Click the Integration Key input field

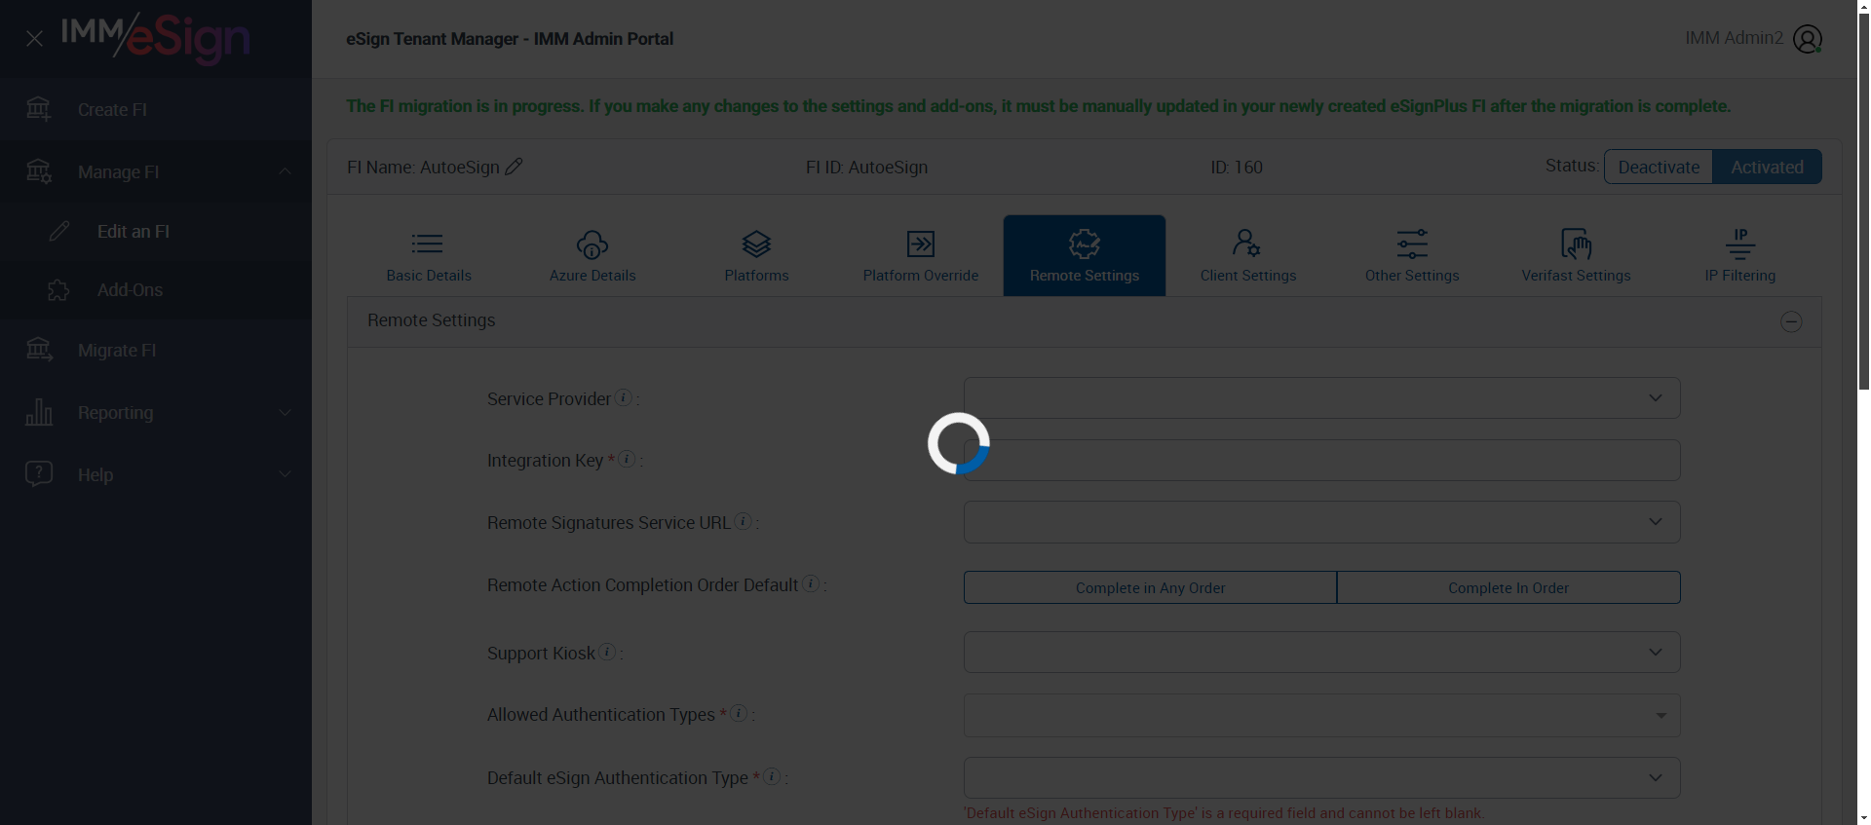point(1321,460)
